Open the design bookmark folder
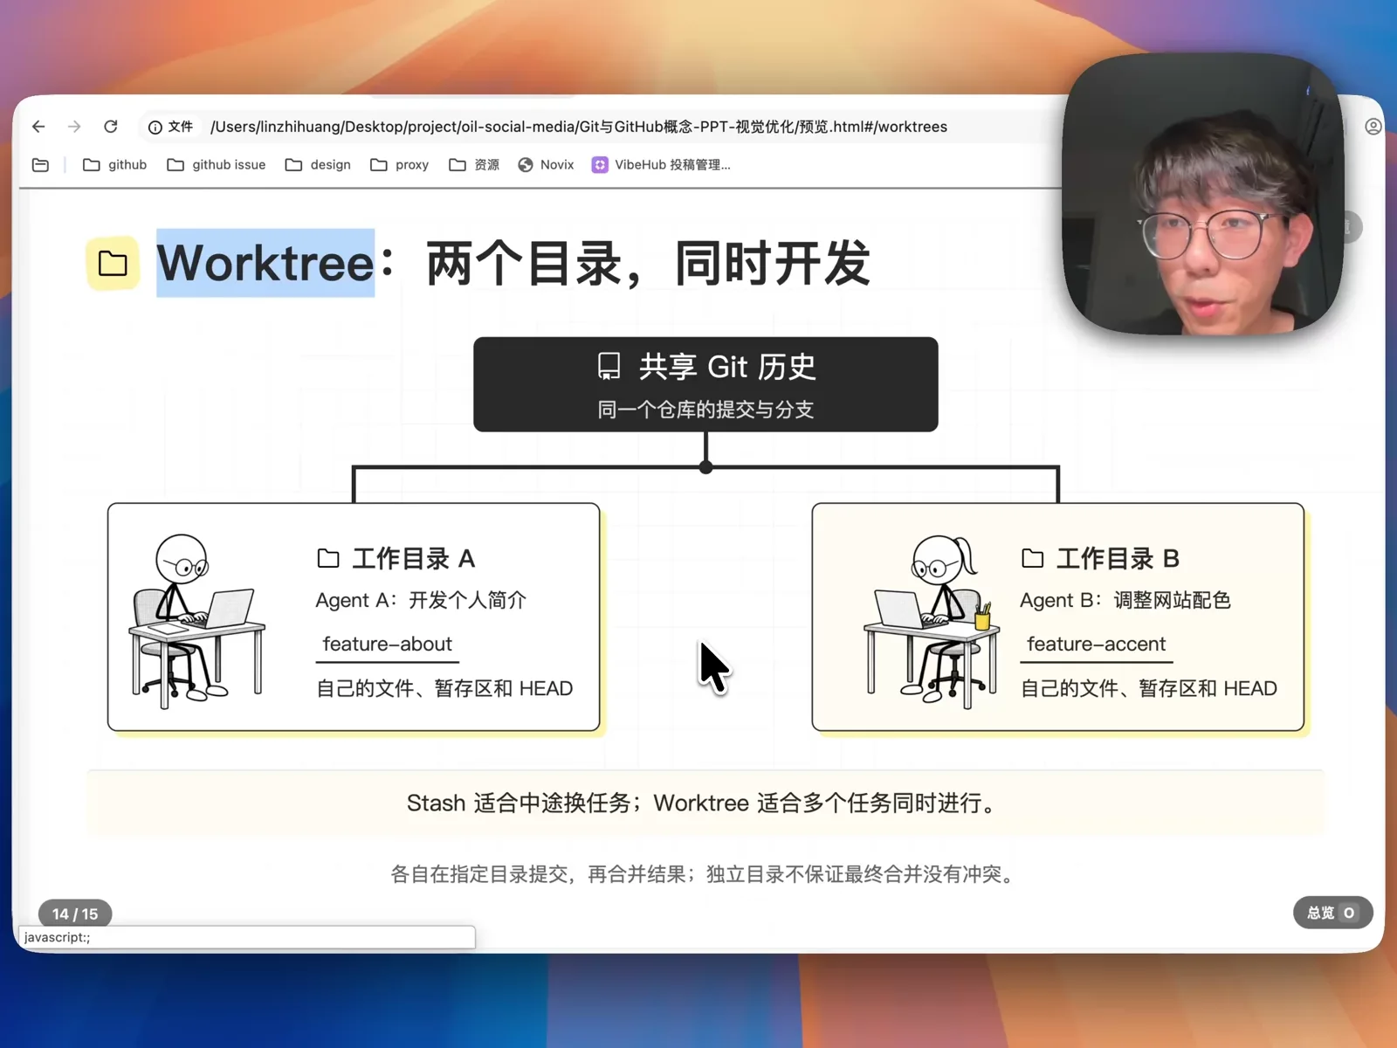 pos(318,165)
